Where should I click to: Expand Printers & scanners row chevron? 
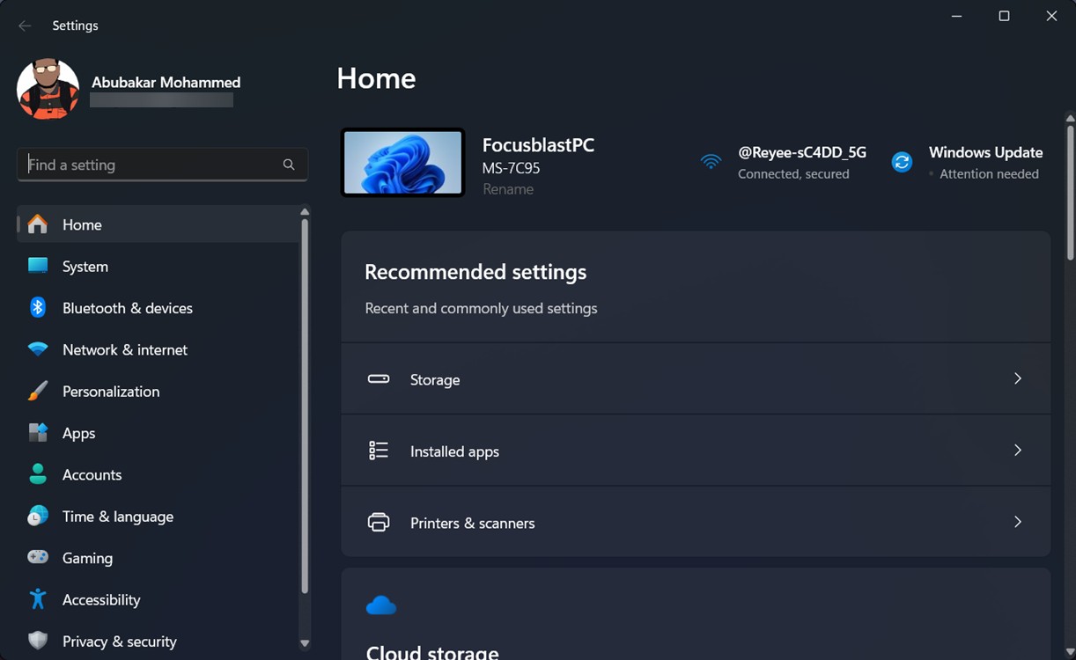1017,522
